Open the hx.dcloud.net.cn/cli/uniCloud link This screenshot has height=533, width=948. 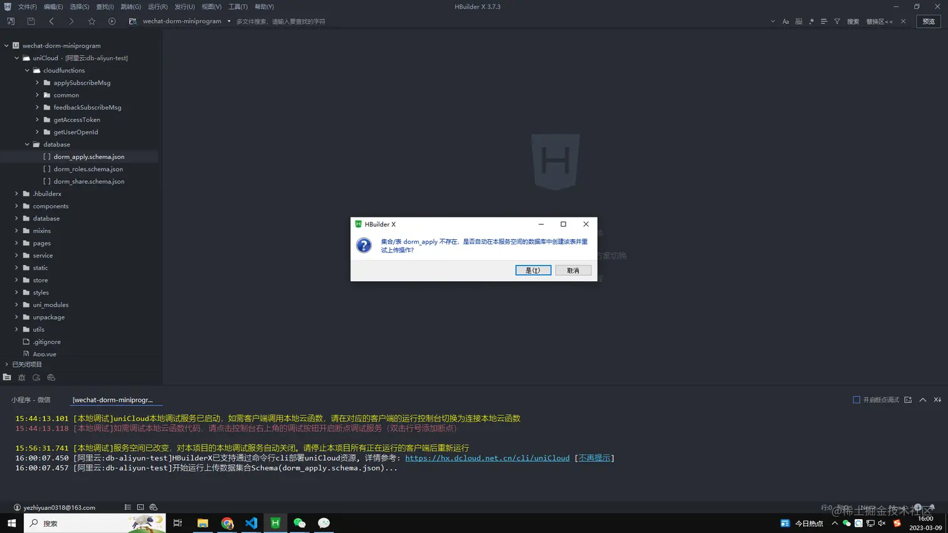click(487, 458)
